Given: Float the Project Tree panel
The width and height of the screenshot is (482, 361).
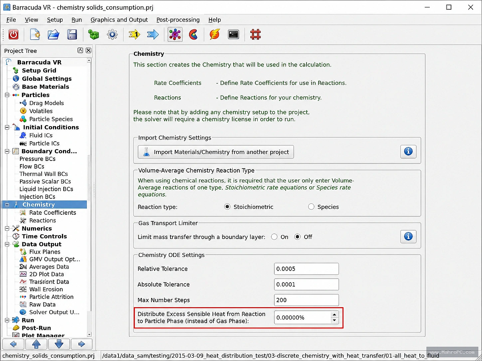Looking at the screenshot, I should click(80, 50).
